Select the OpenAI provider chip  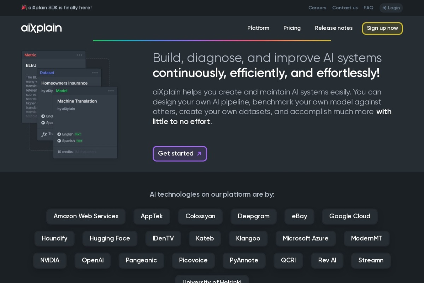point(93,260)
